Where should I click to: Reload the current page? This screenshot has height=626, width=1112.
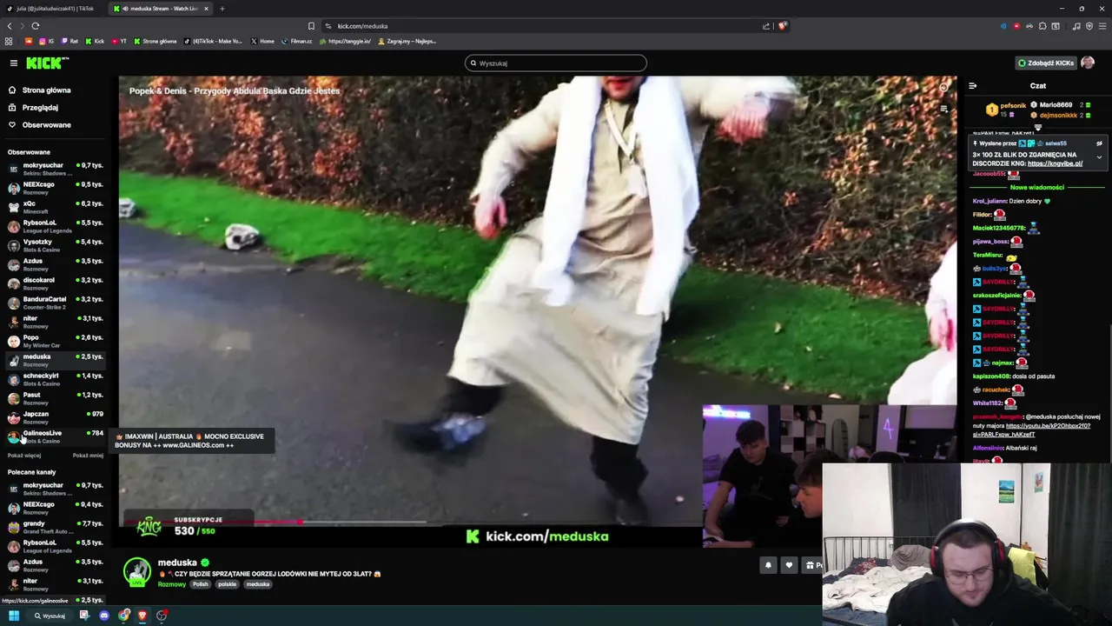tap(36, 26)
